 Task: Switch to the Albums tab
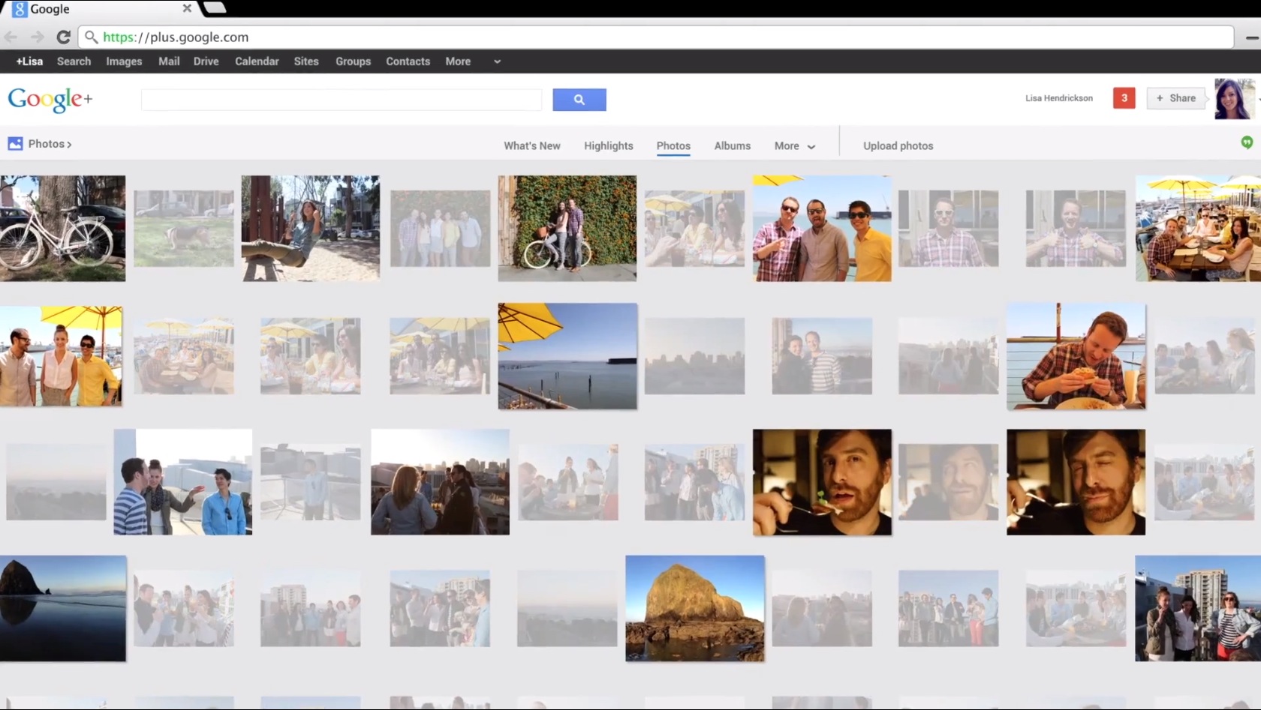(x=731, y=145)
